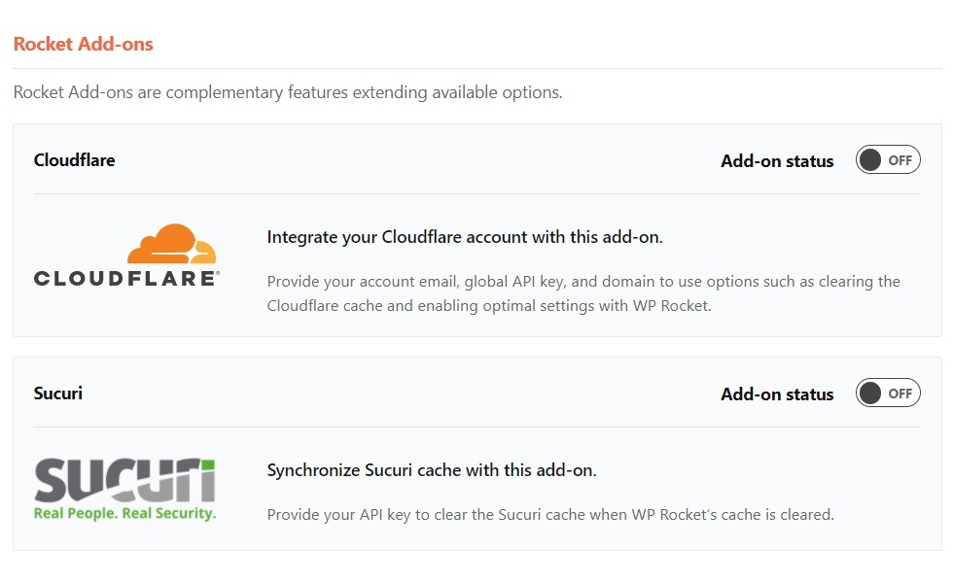Image resolution: width=953 pixels, height=582 pixels.
Task: Turn on the Sucuri add-on switch
Action: point(887,394)
